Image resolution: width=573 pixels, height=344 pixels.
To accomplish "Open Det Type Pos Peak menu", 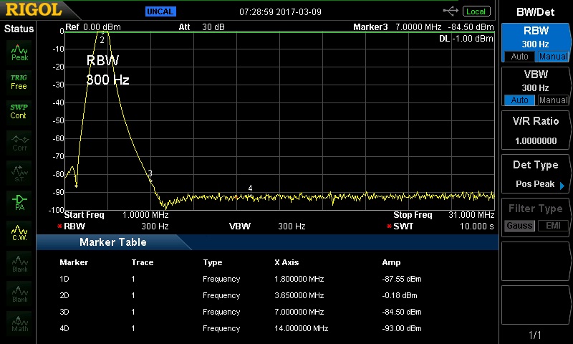I will point(535,174).
